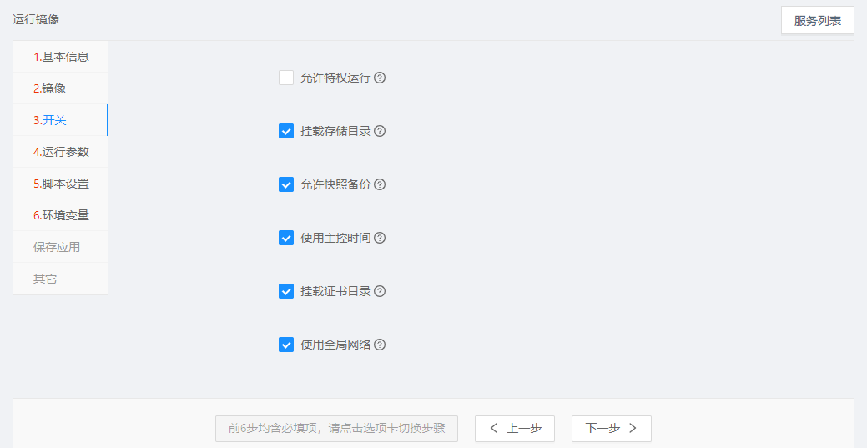Disable the 允许快照备份 checkbox
The width and height of the screenshot is (867, 448).
pos(286,184)
